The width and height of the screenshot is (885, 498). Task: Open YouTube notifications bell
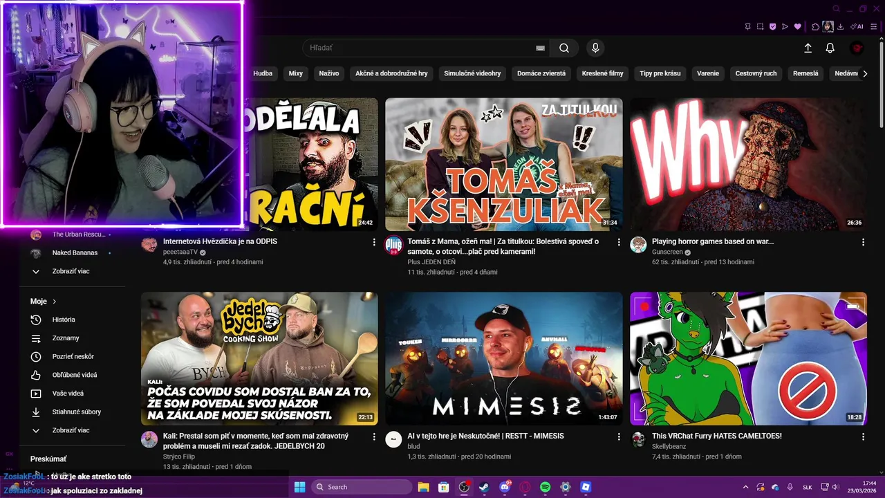(x=830, y=48)
